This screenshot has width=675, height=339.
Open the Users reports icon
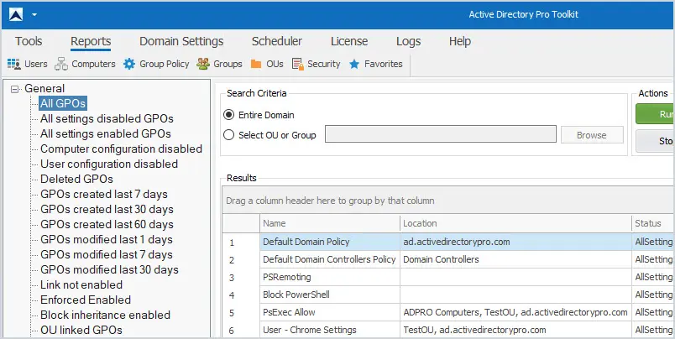(x=14, y=64)
